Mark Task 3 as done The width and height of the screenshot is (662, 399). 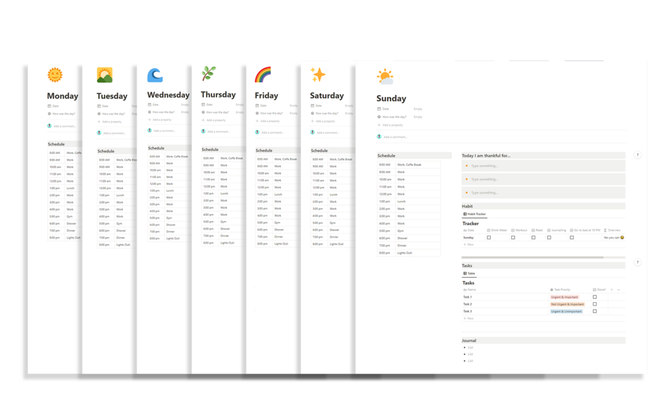(x=594, y=311)
